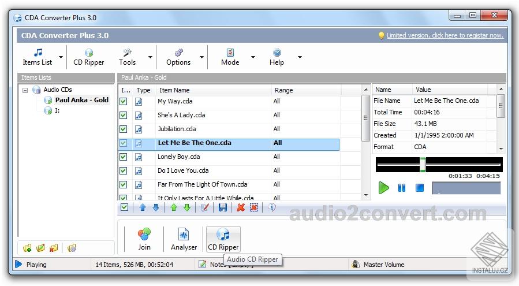
Task: Expand the Tools dropdown arrow
Action: coord(150,57)
